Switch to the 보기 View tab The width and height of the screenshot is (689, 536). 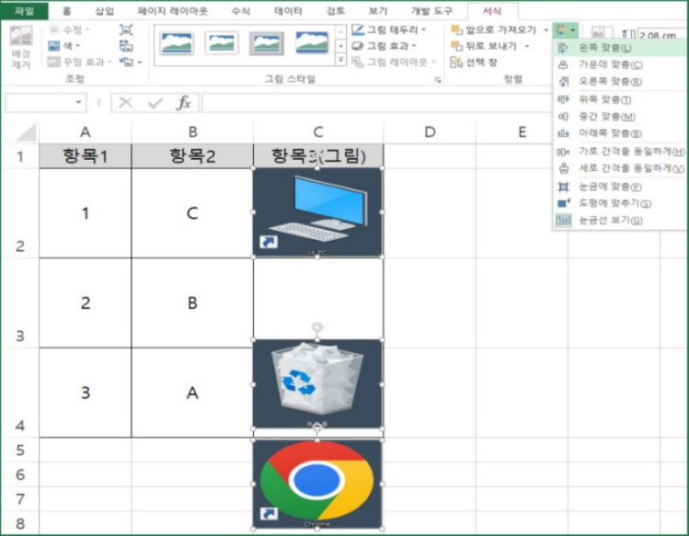(378, 11)
